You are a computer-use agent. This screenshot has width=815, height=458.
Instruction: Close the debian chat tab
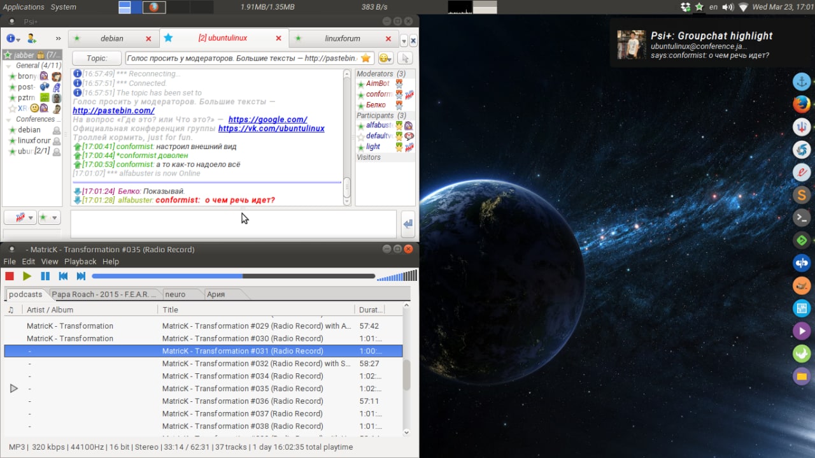[148, 39]
